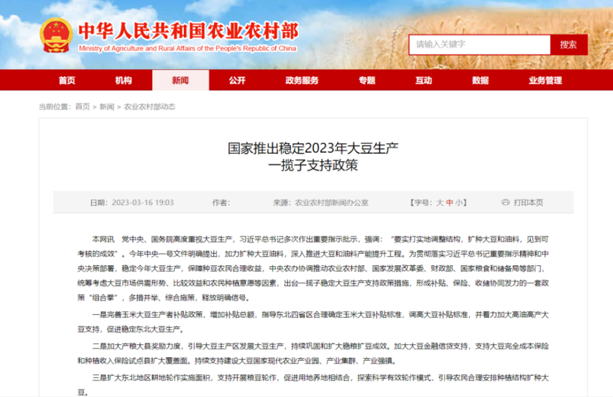
Task: Click the title line 一揽子支持政策
Action: point(313,165)
